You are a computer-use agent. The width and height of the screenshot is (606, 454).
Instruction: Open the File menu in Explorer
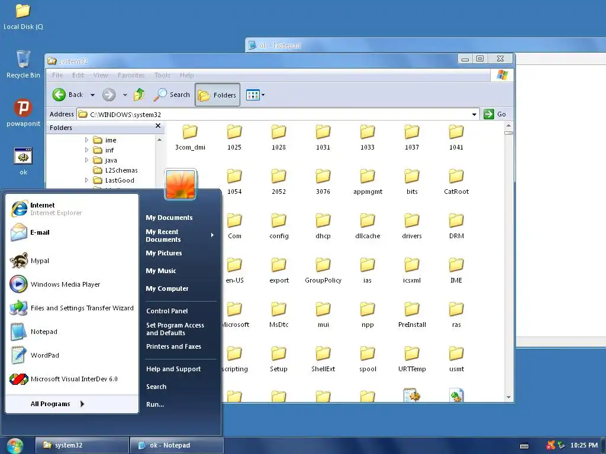coord(57,75)
